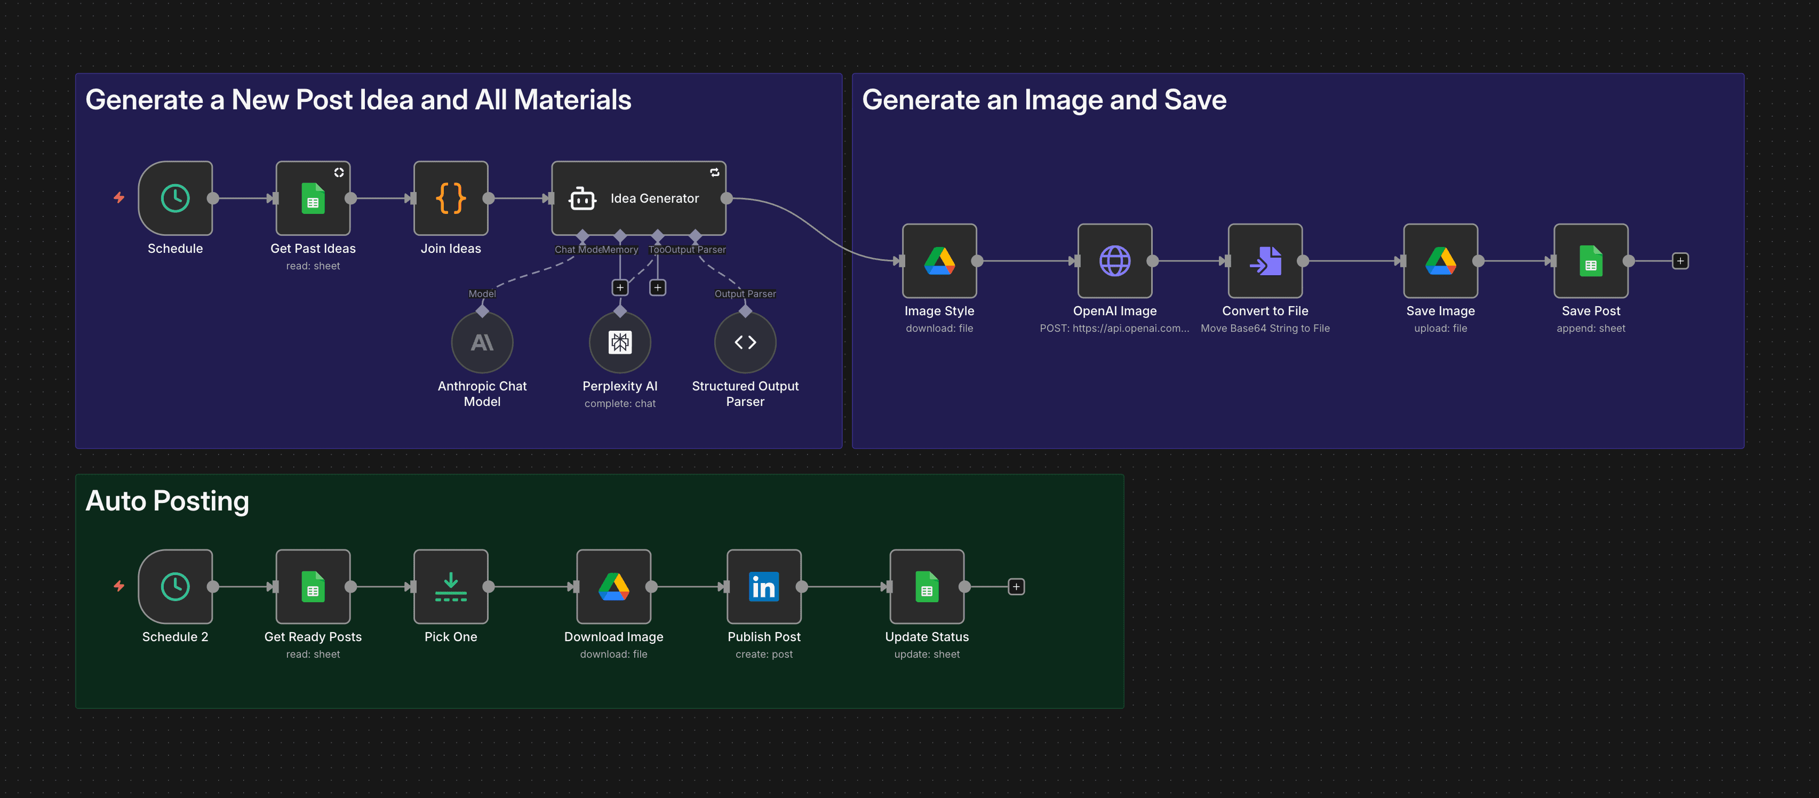The image size is (1819, 798).
Task: Select the Publish Post LinkedIn node
Action: tap(763, 586)
